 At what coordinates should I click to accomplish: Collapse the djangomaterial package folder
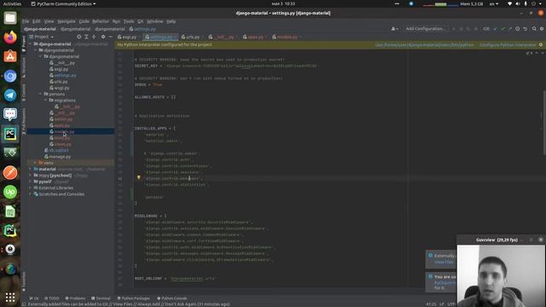pyautogui.click(x=41, y=56)
